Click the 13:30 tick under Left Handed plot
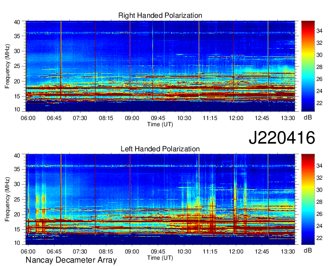This screenshot has width=328, height=266. click(288, 252)
